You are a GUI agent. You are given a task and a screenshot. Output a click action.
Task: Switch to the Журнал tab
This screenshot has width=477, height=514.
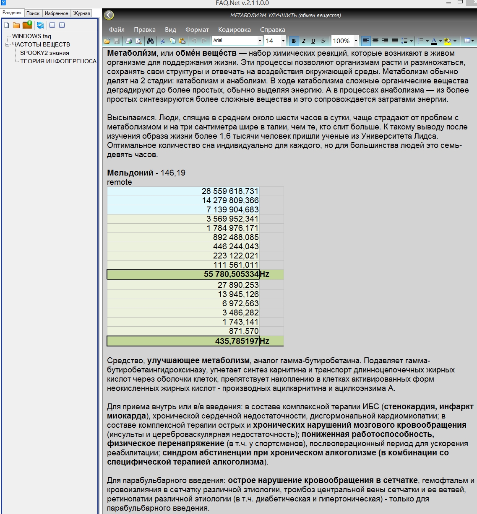pyautogui.click(x=82, y=13)
